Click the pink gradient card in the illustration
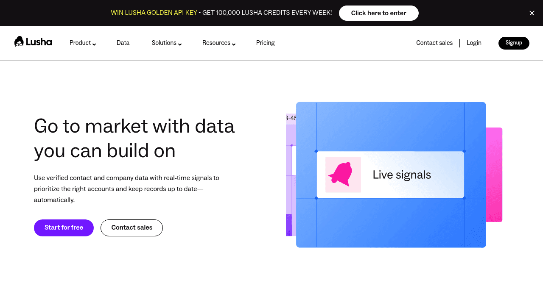The height and width of the screenshot is (305, 543). click(495, 175)
